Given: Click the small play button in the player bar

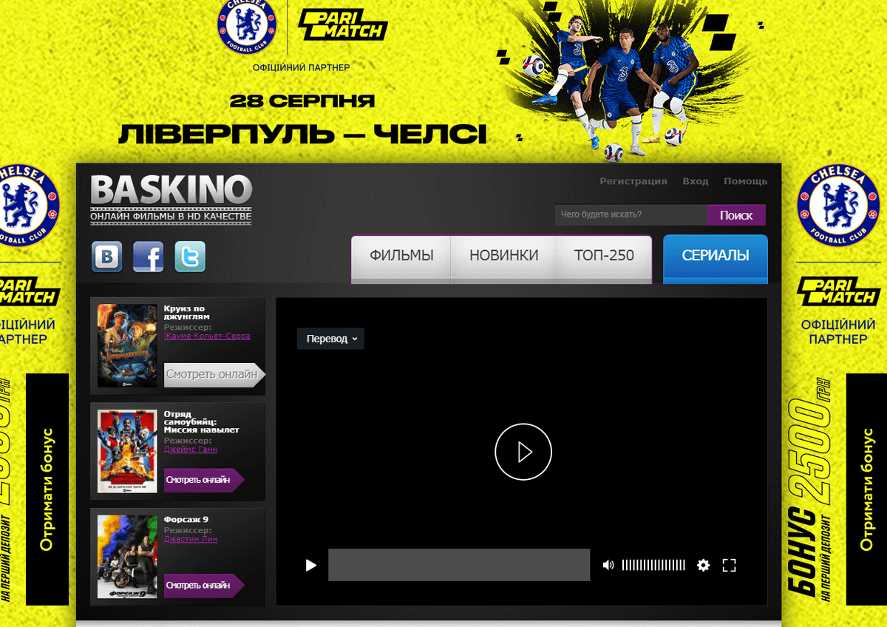Looking at the screenshot, I should tap(311, 565).
